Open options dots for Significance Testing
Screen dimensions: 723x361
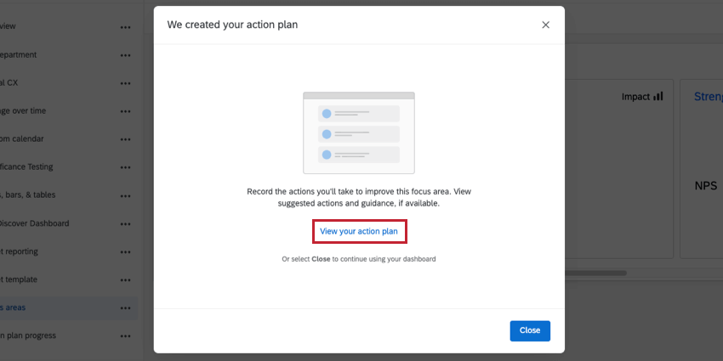click(125, 167)
